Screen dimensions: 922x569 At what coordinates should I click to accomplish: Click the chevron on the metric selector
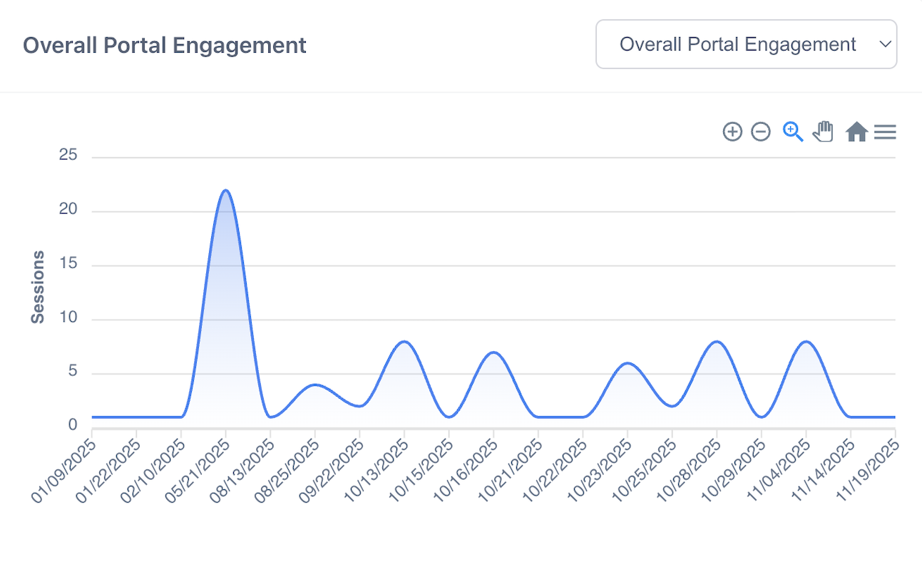coord(884,44)
